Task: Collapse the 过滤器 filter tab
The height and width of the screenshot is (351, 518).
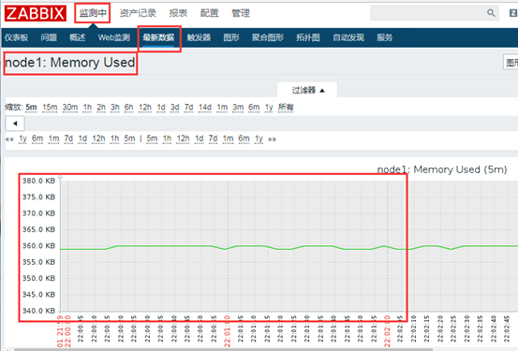Action: (307, 90)
